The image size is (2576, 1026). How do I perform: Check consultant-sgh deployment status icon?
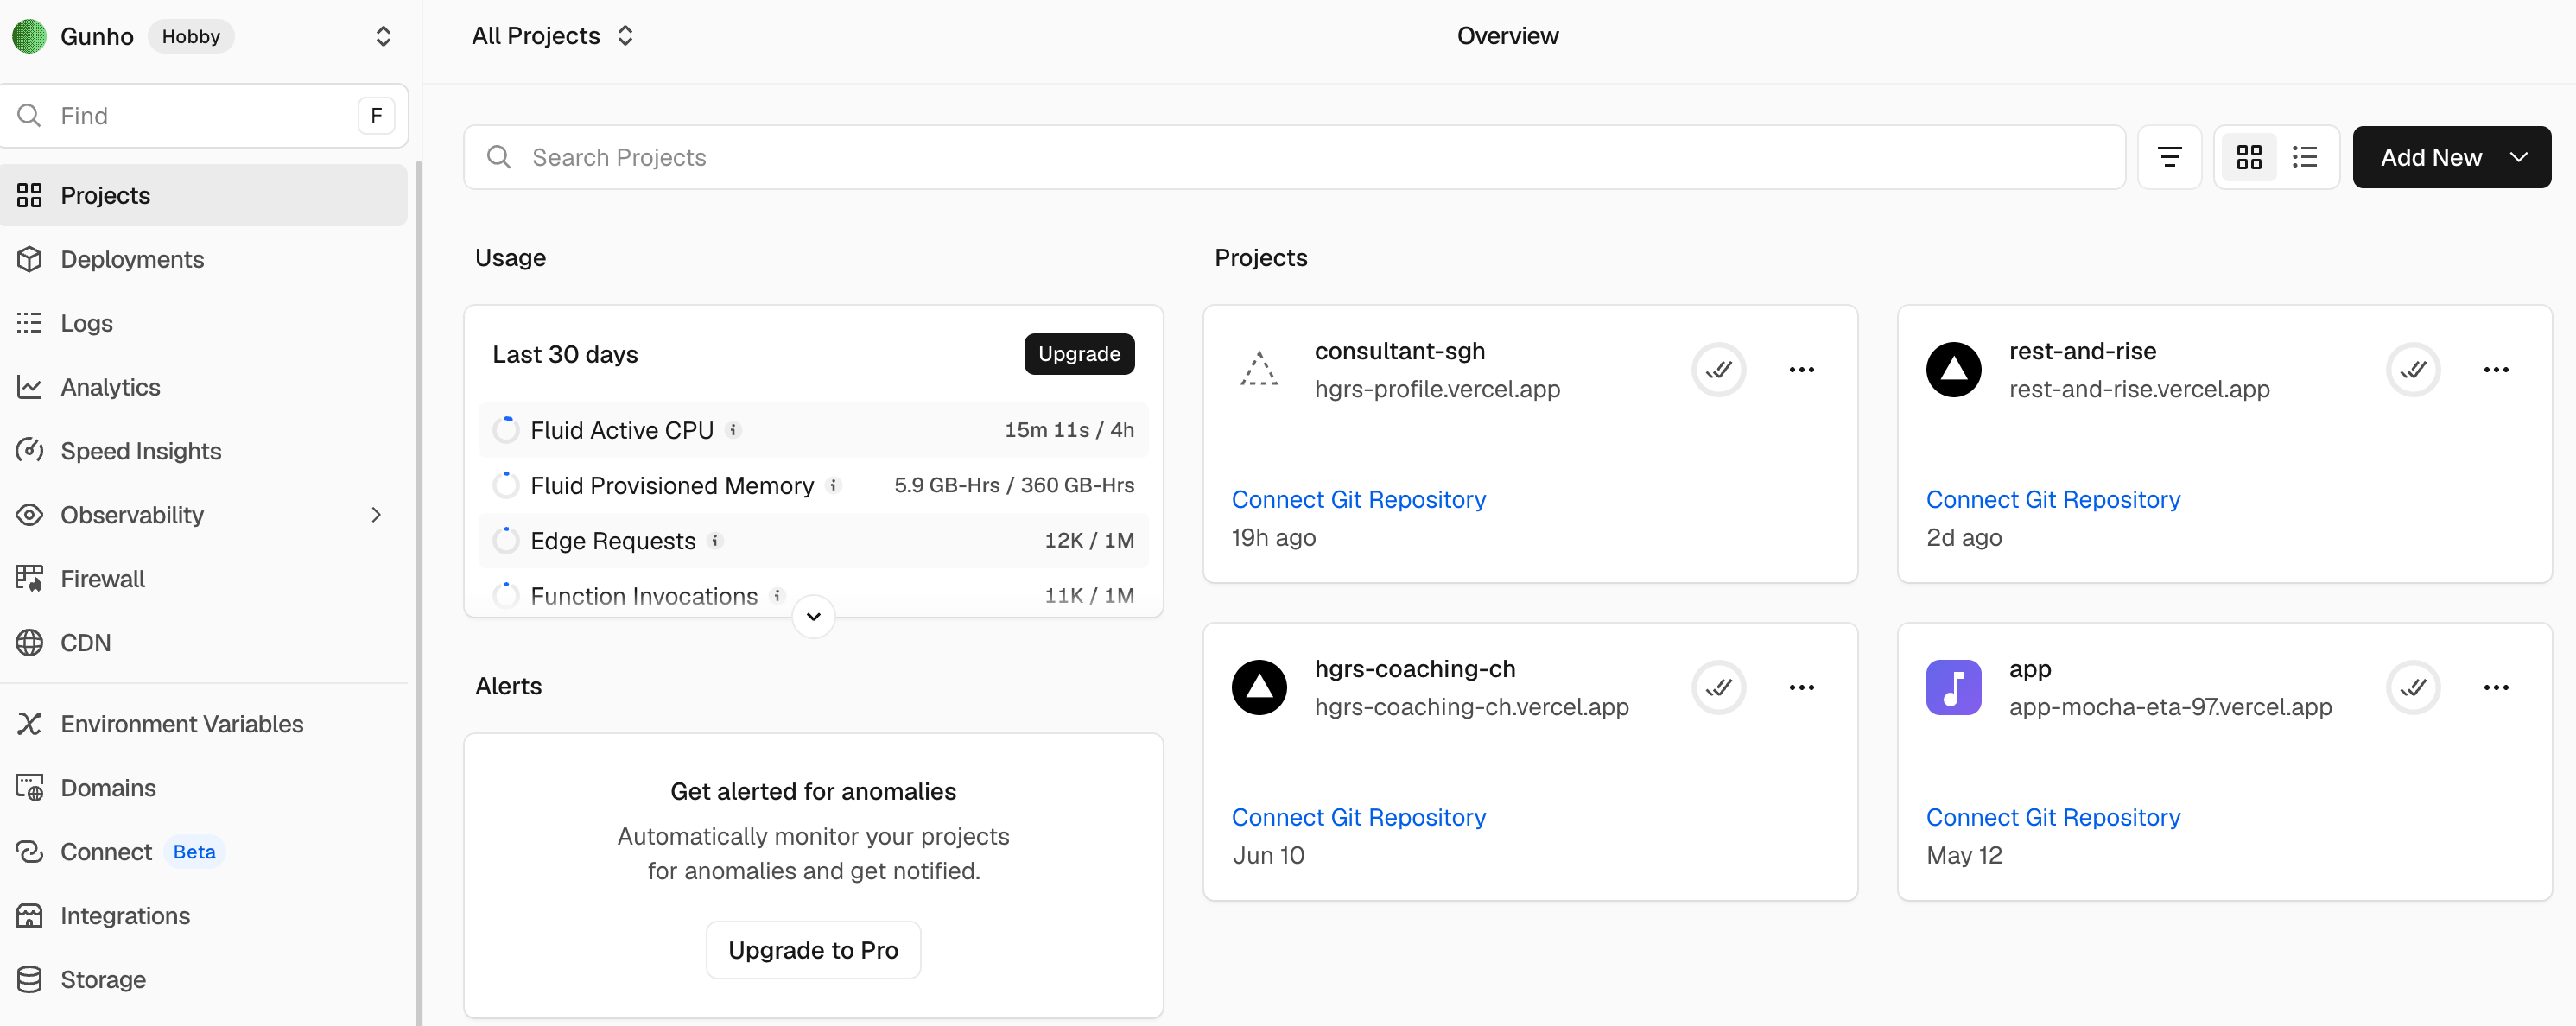[x=1719, y=370]
